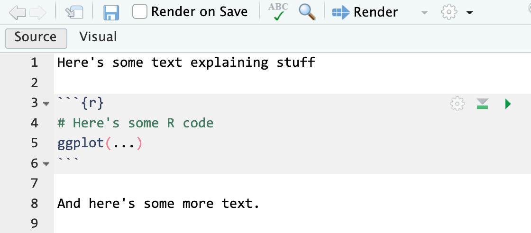Open find and replace magnifier icon

[x=307, y=12]
